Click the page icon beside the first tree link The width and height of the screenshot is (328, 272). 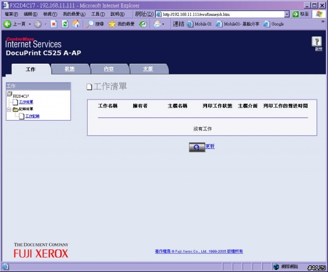15,102
